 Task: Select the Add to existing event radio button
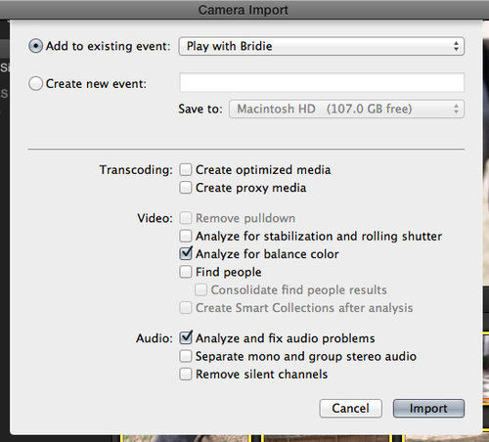[x=35, y=46]
